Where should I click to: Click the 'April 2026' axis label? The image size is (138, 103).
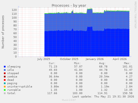coord(120,59)
